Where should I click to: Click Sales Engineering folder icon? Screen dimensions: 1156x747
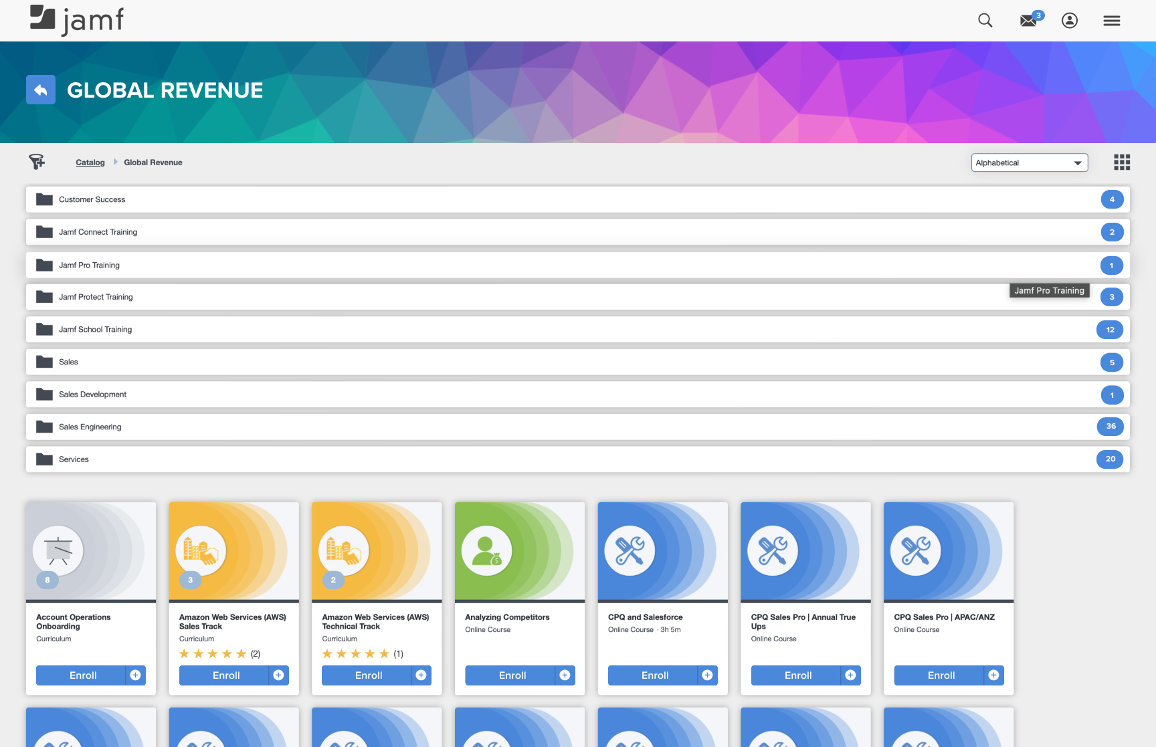pos(44,427)
